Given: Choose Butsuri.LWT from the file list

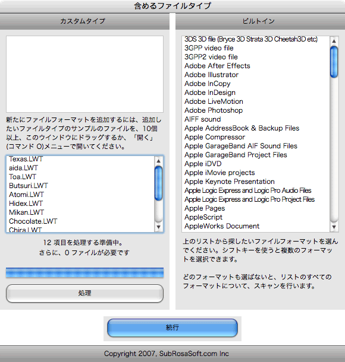Looking at the screenshot, I should (28, 186).
